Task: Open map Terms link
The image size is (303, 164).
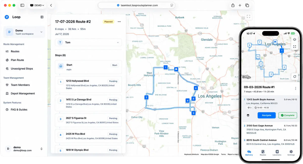Action: tap(223, 154)
